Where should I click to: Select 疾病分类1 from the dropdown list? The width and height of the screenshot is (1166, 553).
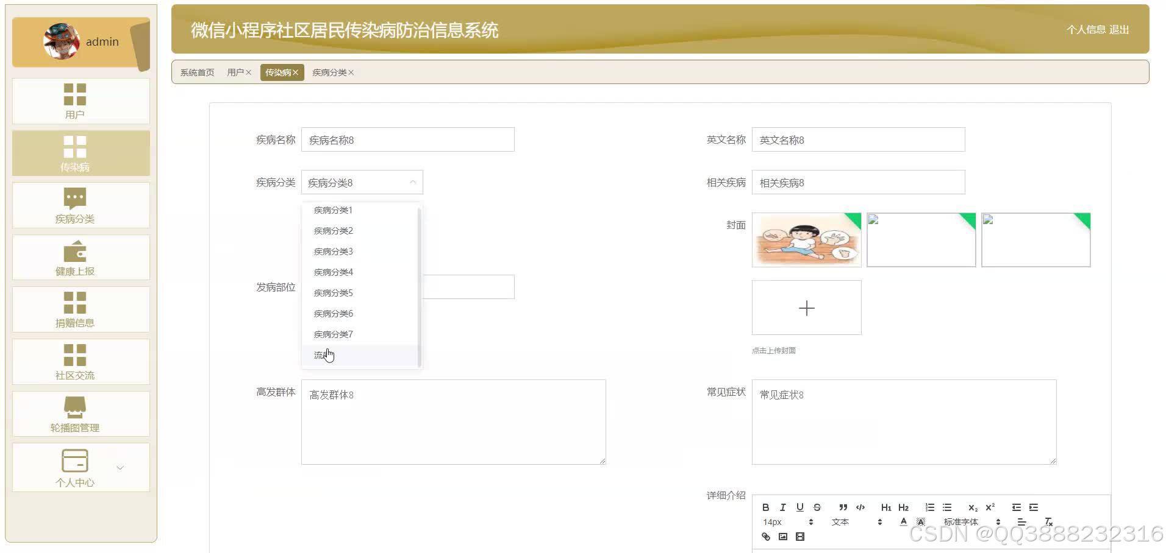coord(360,210)
